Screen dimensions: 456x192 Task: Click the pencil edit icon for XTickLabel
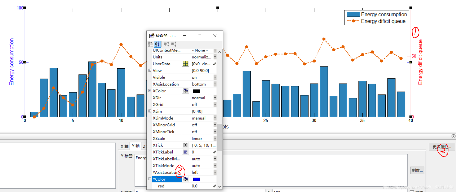click(x=215, y=152)
